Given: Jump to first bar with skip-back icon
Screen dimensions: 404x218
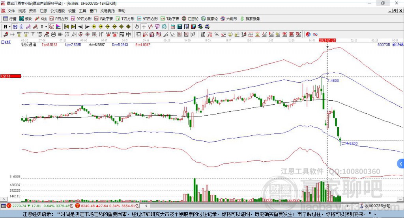Looking at the screenshot, I should pos(66,27).
